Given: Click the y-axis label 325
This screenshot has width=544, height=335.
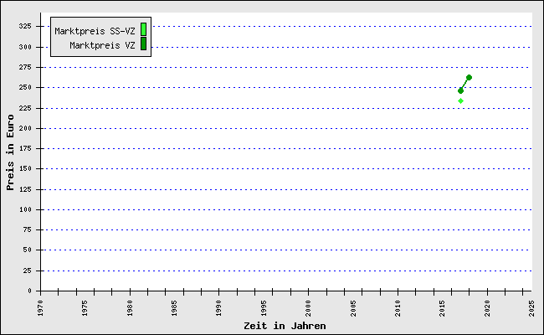Looking at the screenshot, I should click(25, 27).
